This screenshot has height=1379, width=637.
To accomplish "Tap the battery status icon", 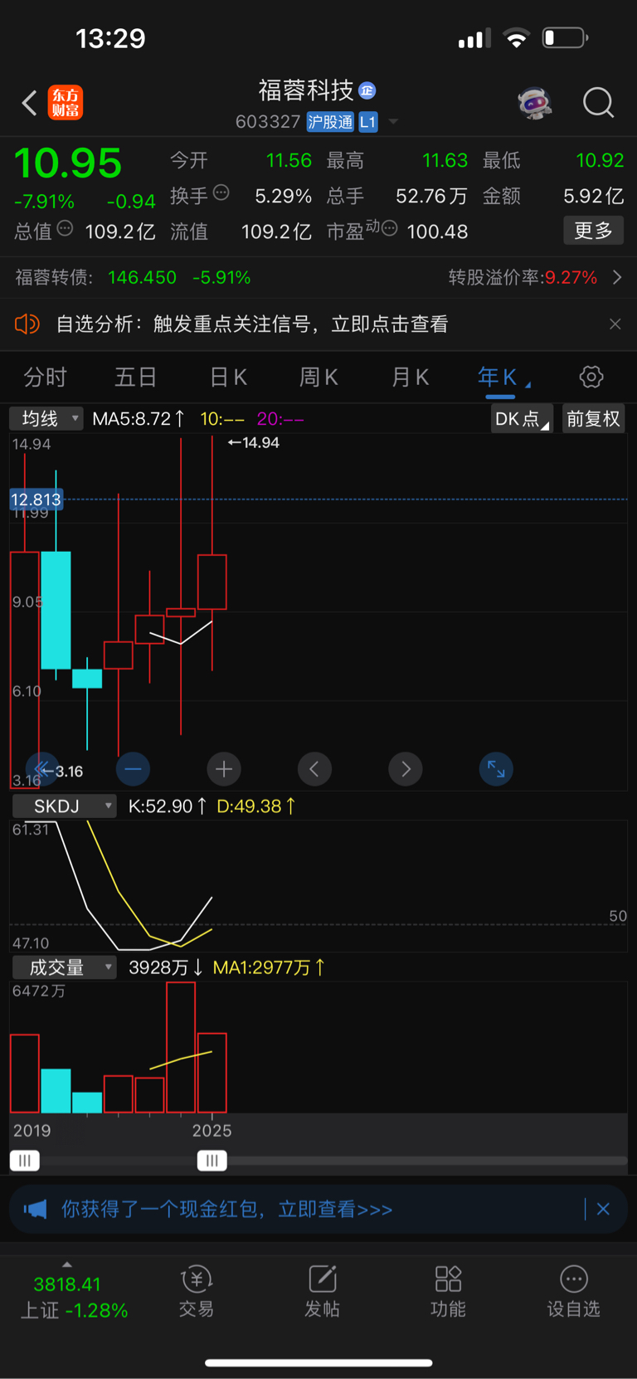I will tap(565, 38).
